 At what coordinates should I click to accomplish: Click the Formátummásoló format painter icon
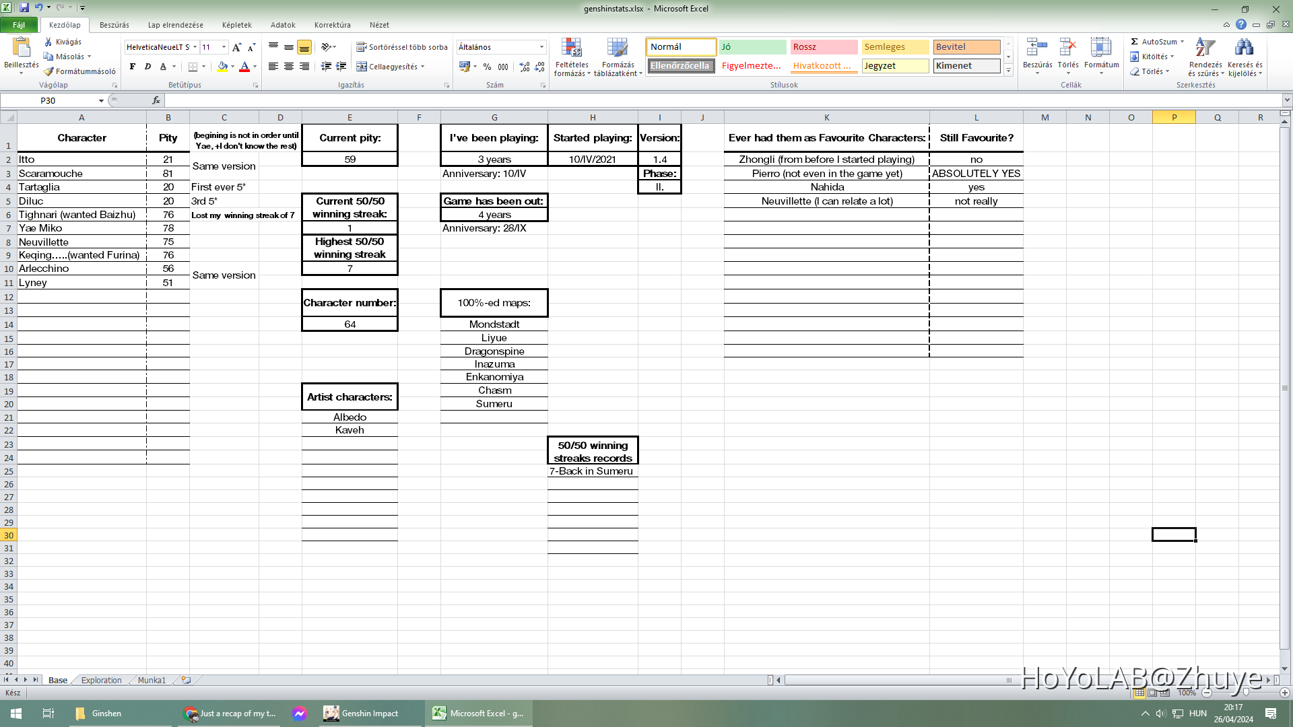[48, 71]
